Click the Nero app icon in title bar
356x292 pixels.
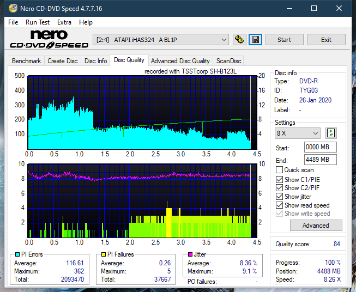[13, 8]
